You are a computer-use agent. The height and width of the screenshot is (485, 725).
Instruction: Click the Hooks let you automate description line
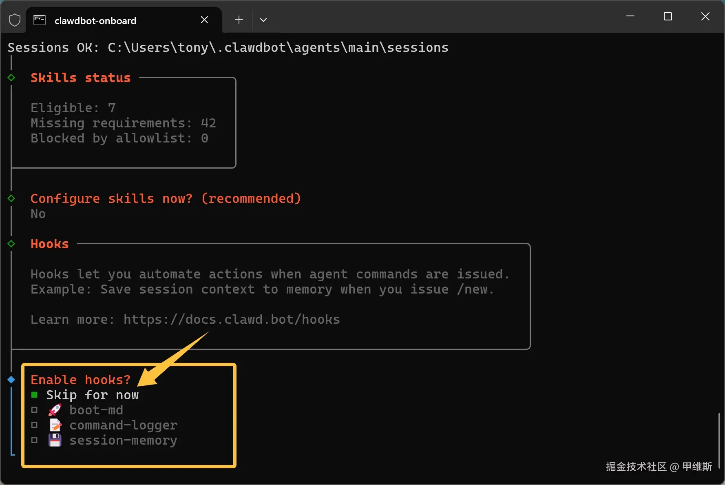(x=270, y=274)
